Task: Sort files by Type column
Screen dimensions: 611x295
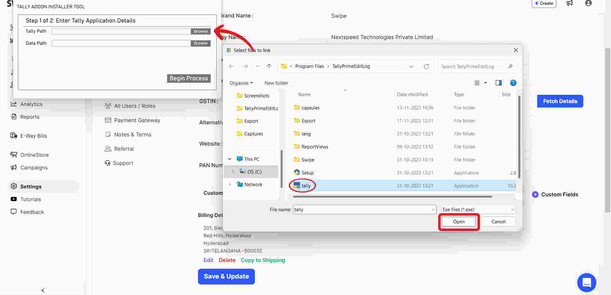Action: click(459, 95)
